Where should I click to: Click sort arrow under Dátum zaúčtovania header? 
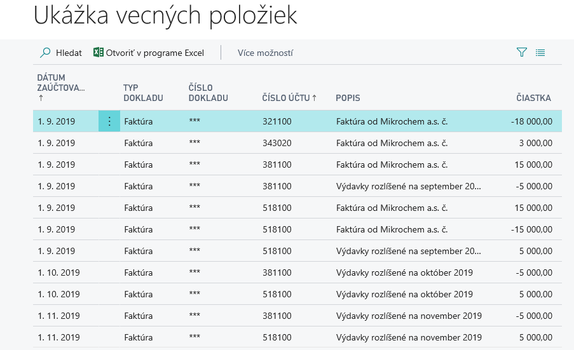click(x=41, y=98)
